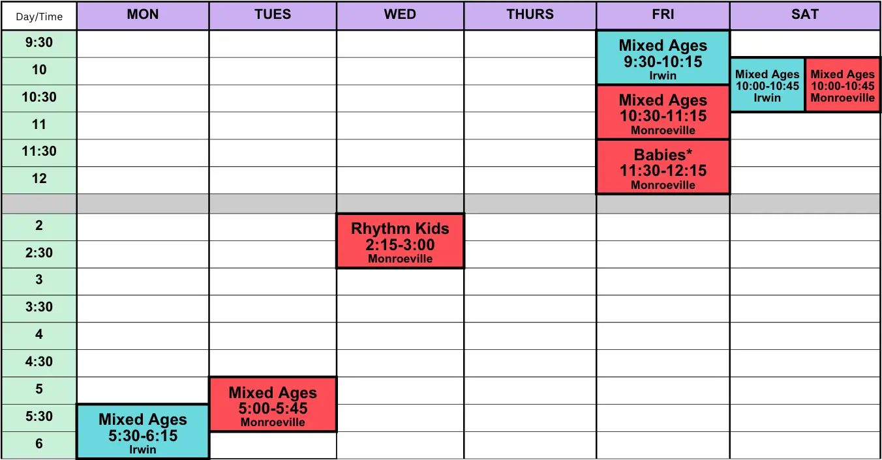Select Friday 9:30-10:15 Mixed Ages Irwin class

[663, 57]
